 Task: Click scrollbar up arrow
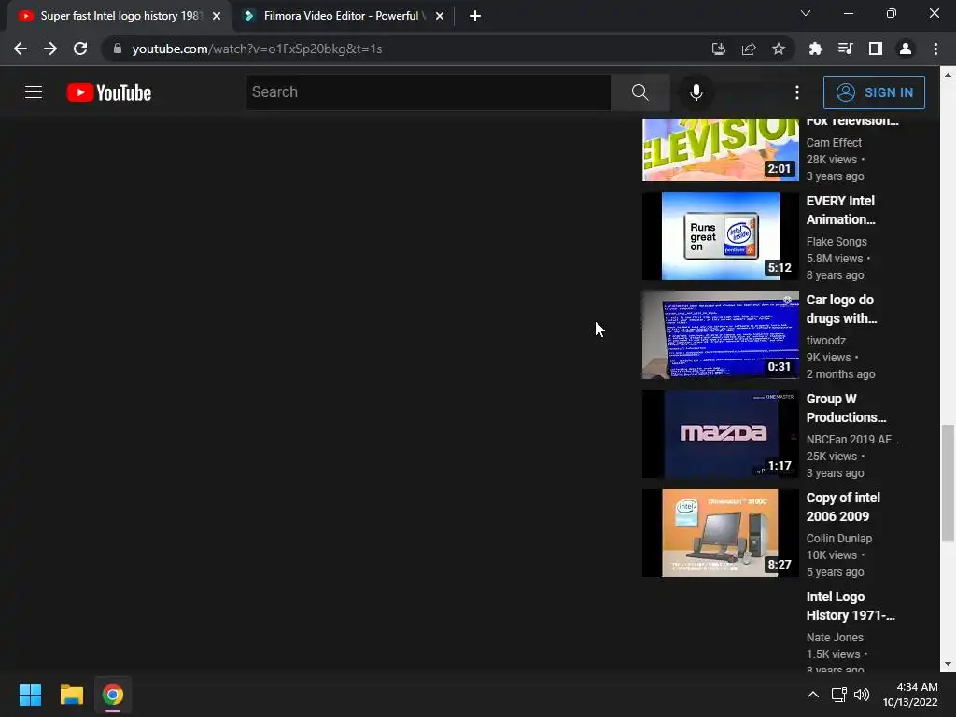tap(948, 75)
